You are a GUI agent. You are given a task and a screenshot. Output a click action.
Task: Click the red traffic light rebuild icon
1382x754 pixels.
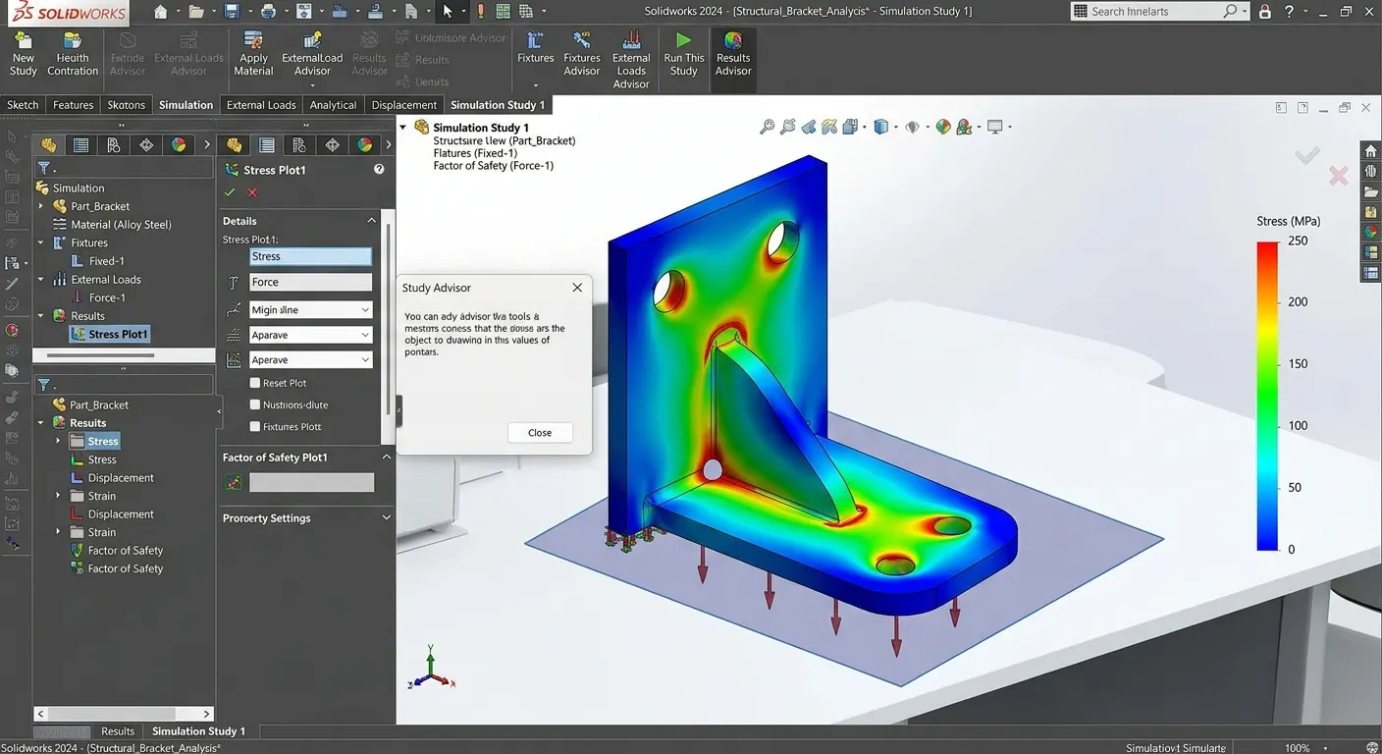[481, 12]
